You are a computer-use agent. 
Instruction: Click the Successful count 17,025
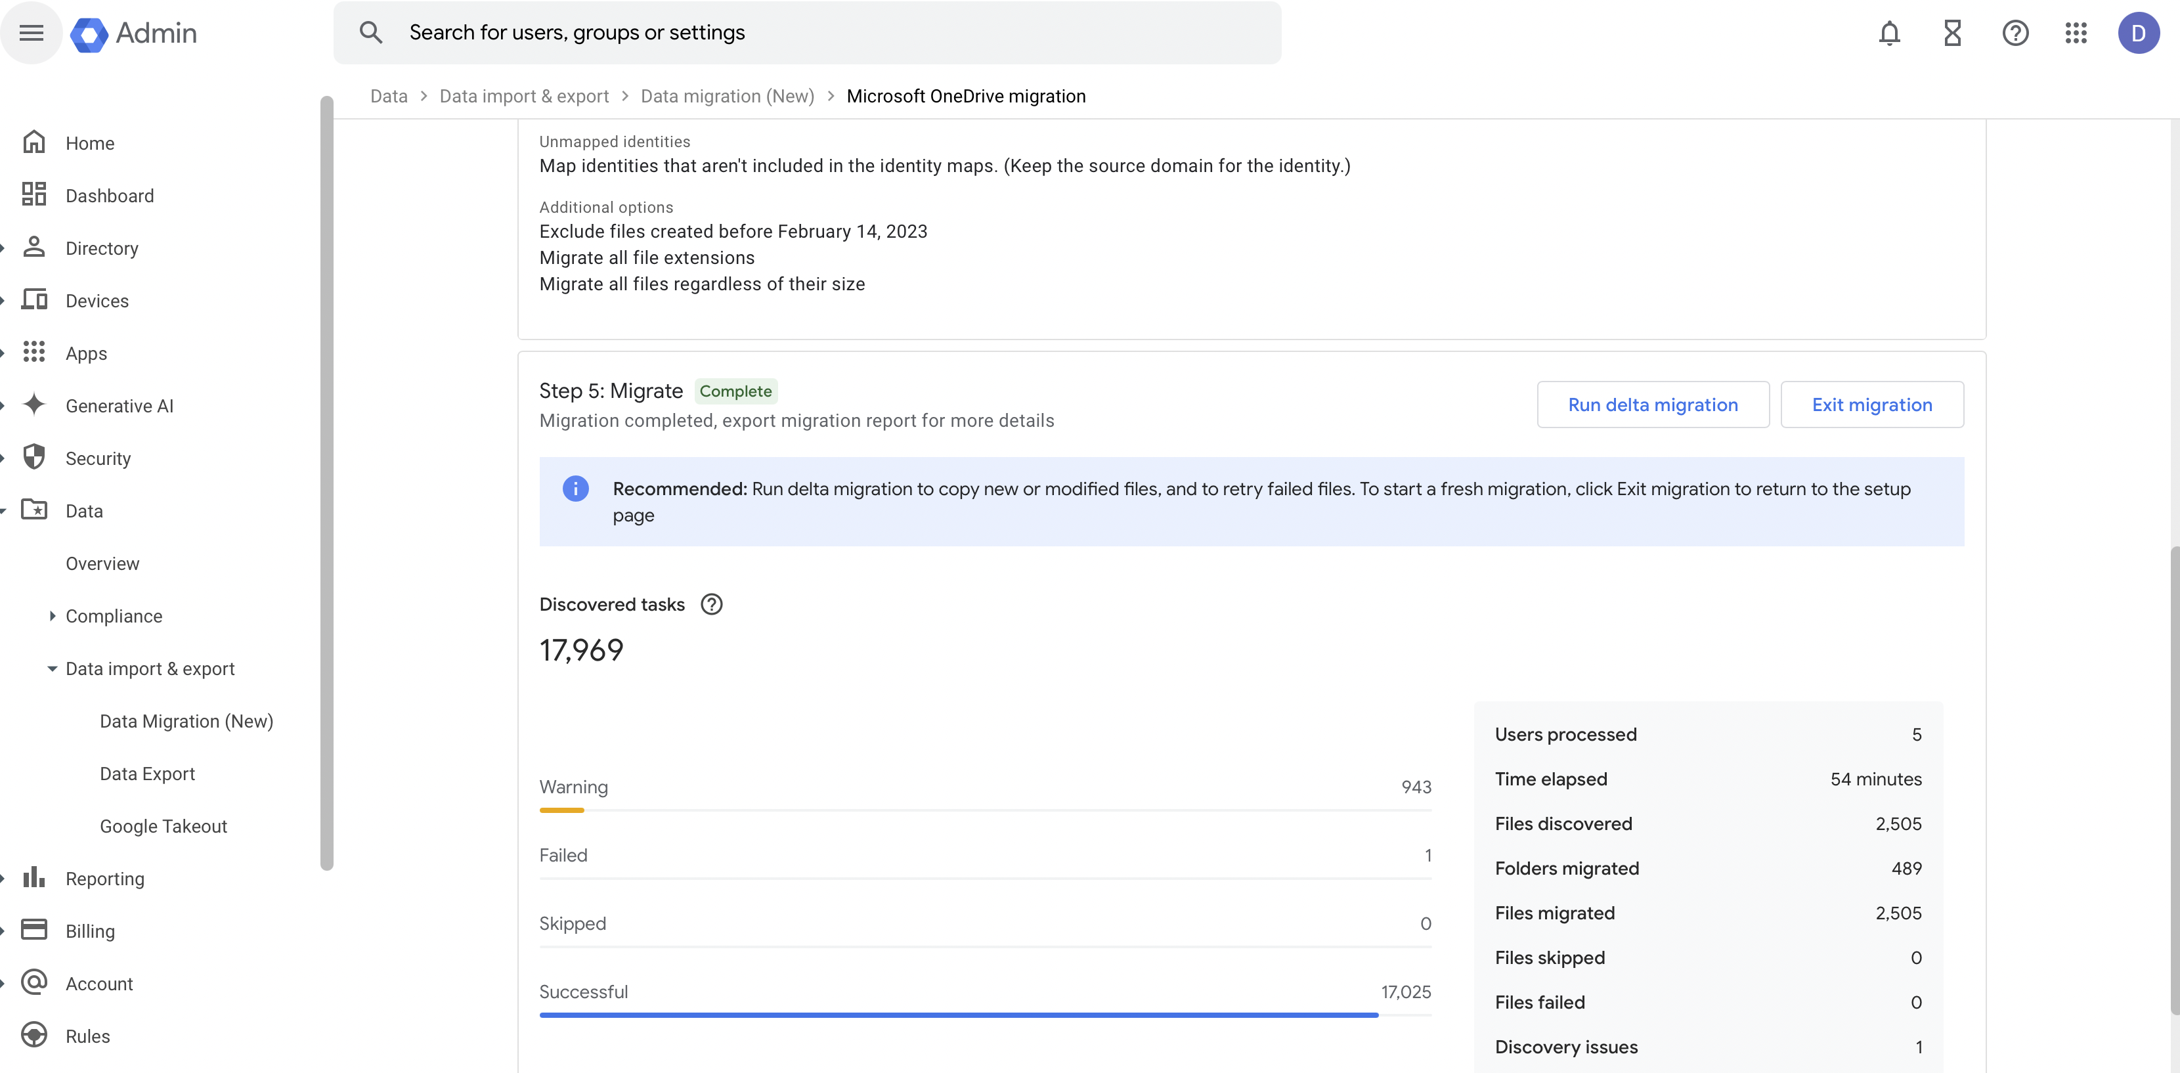click(x=1406, y=992)
